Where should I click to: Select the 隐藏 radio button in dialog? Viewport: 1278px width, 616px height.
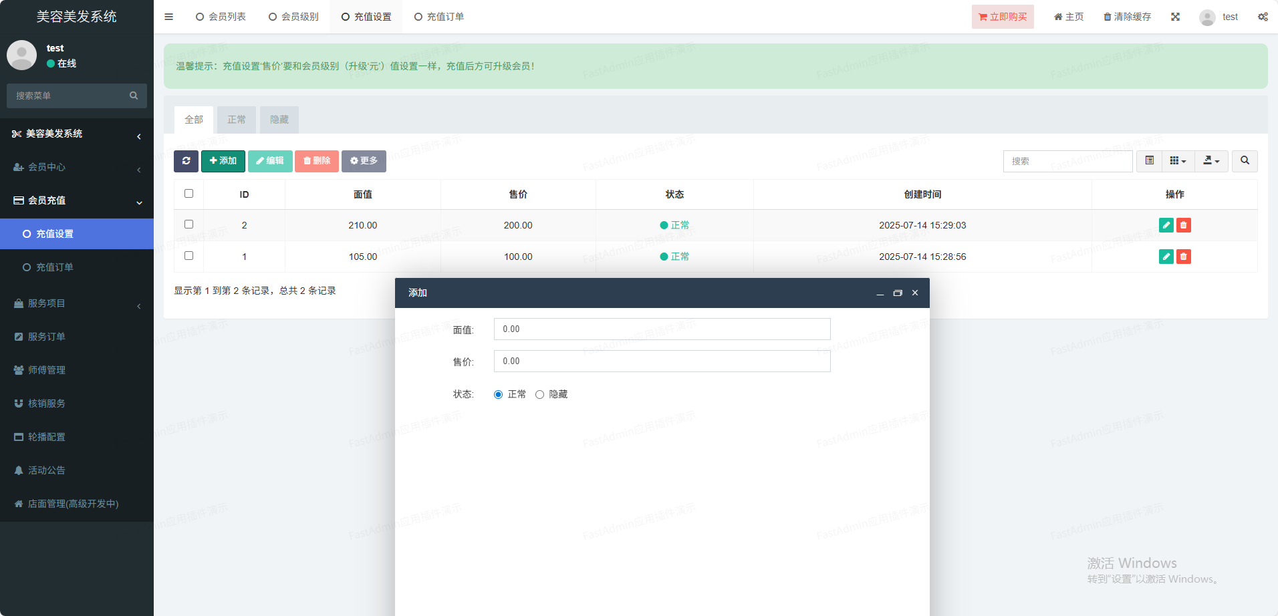[x=539, y=395]
